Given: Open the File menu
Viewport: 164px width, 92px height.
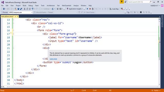Looking at the screenshot, I should click(2, 6).
